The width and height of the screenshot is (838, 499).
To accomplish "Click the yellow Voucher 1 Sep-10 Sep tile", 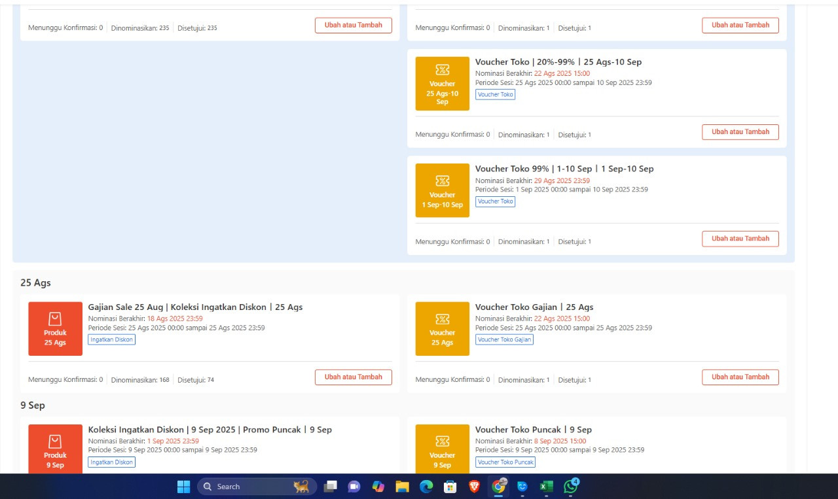I will pos(443,190).
